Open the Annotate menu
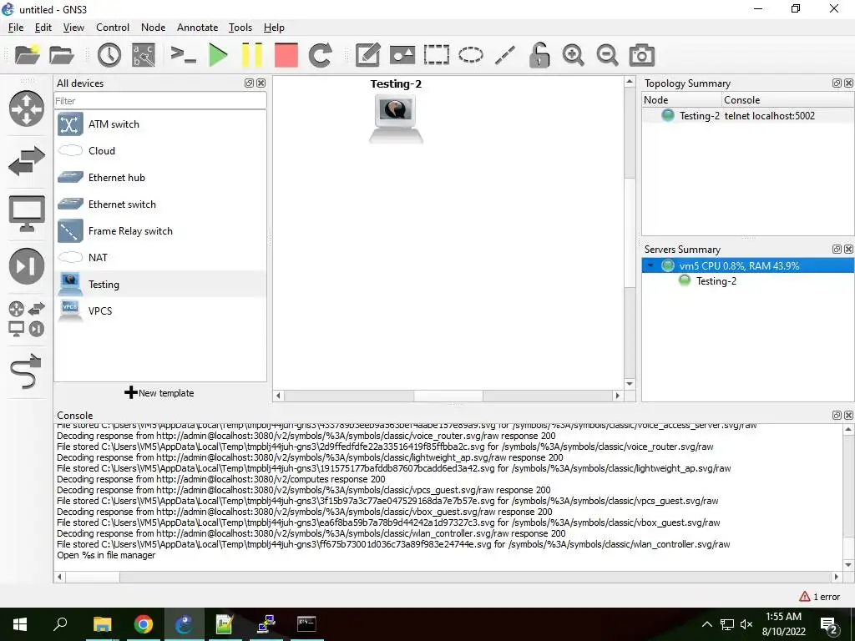The image size is (855, 641). pyautogui.click(x=197, y=28)
